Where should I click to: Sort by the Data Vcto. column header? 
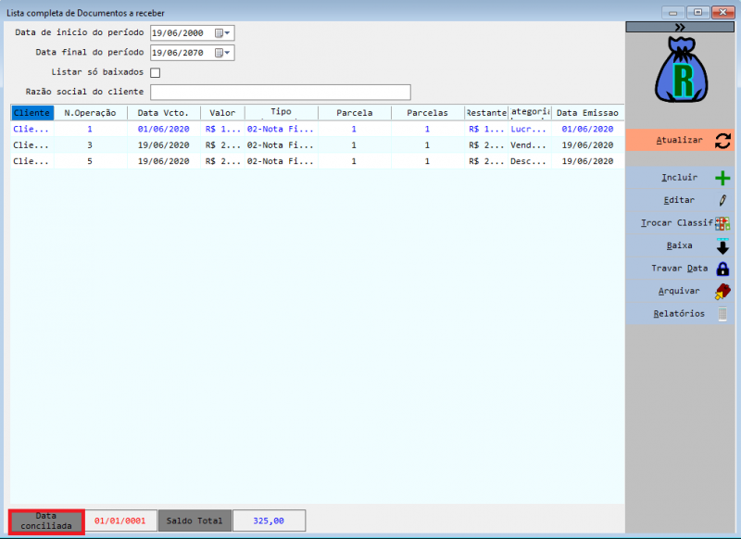[x=163, y=113]
